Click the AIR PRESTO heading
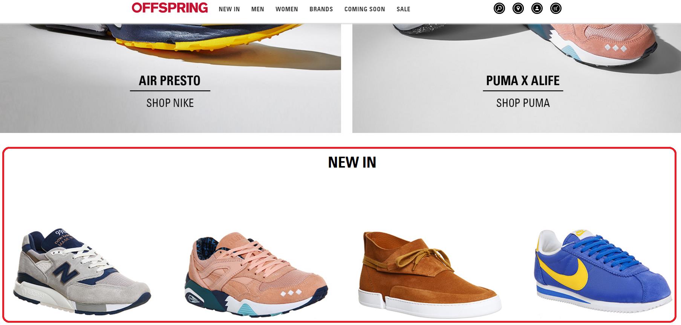 (170, 81)
